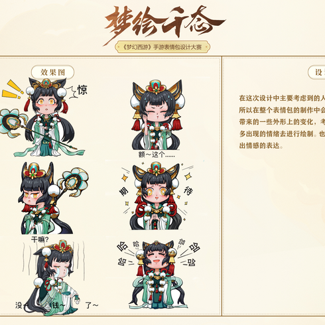The height and width of the screenshot is (325, 325).
Task: Click the cloud staff in surprised sticker
Action: pos(13,122)
